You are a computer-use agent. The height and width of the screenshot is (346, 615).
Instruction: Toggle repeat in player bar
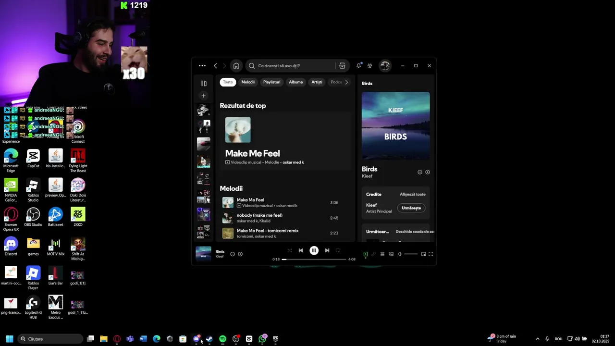click(338, 250)
